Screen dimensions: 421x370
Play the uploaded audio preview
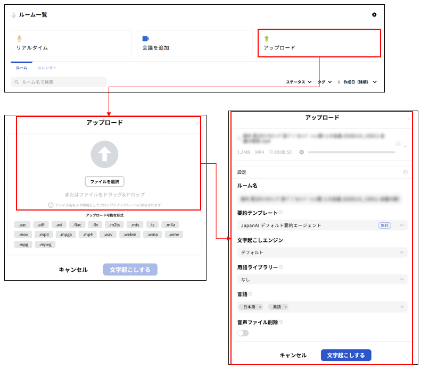[x=302, y=152]
